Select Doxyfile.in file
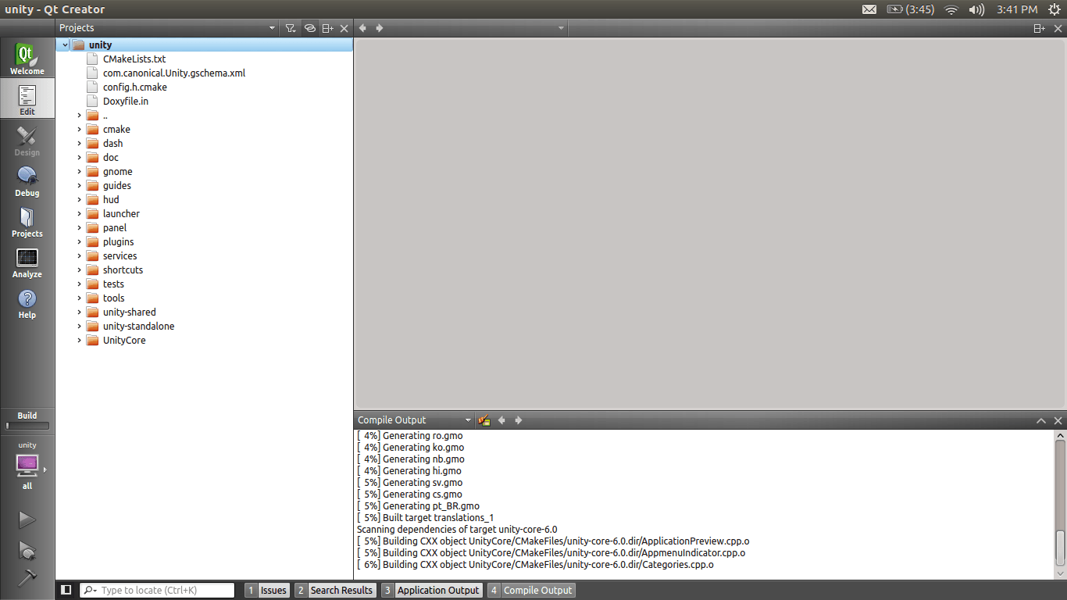 tap(126, 102)
